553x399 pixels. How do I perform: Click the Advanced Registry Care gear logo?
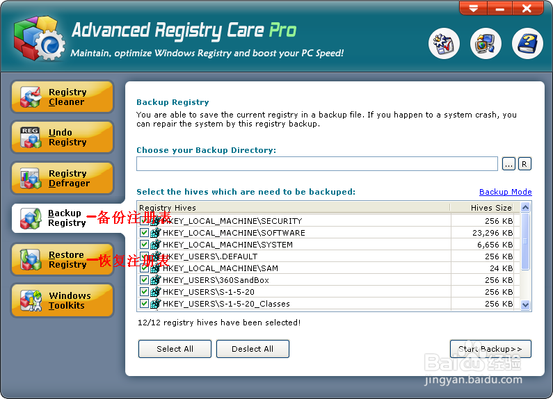[39, 39]
